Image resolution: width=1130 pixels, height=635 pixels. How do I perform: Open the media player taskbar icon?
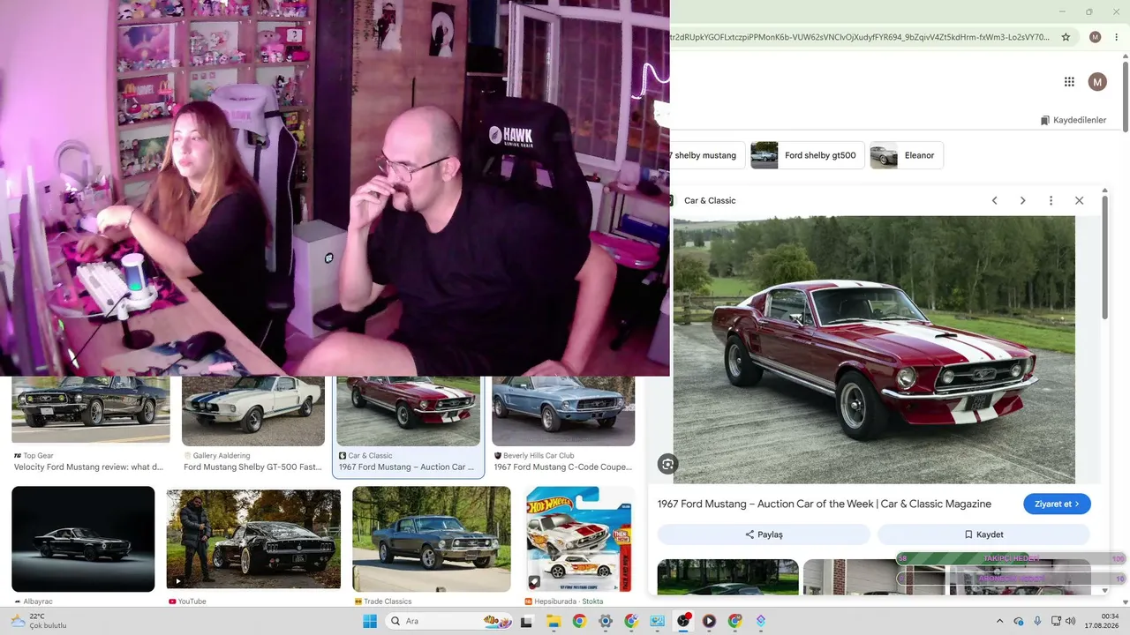[709, 621]
